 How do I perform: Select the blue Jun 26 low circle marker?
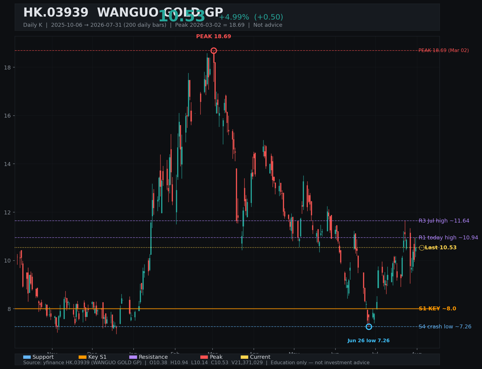pos(369,327)
